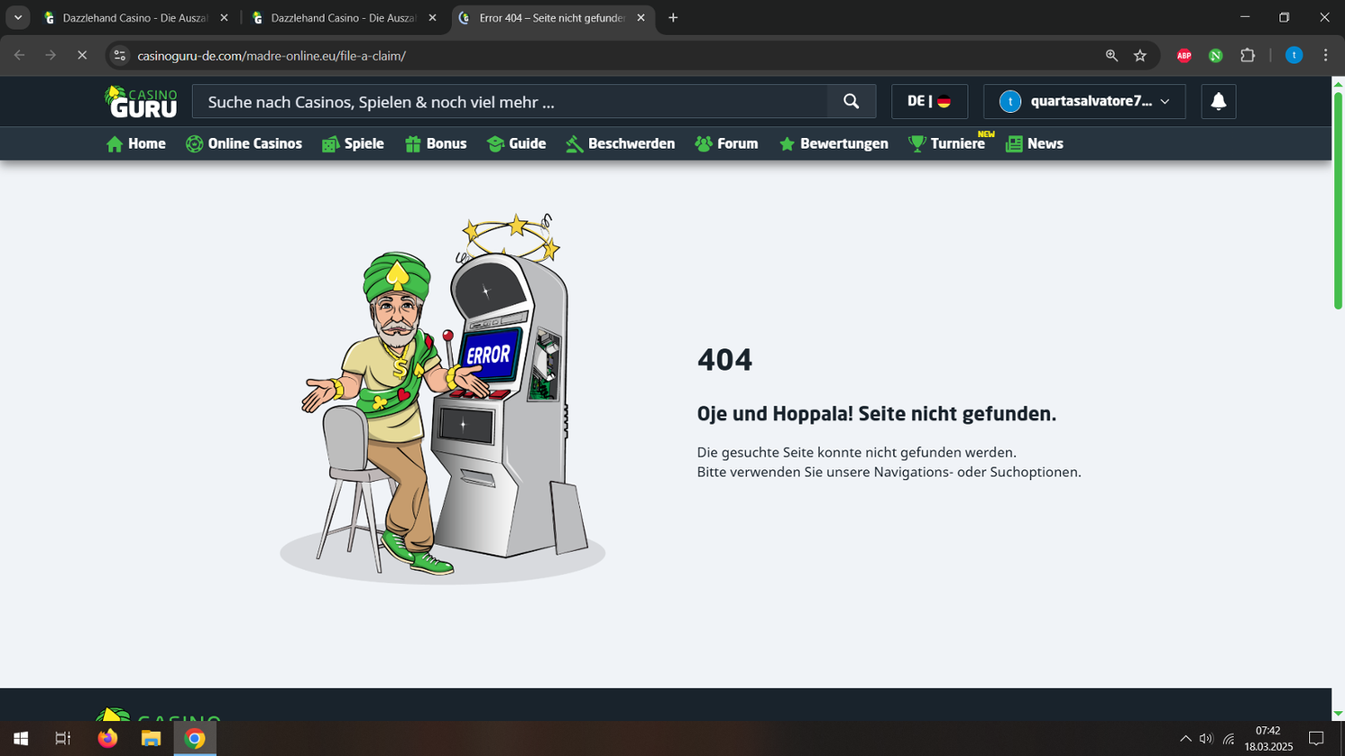Image resolution: width=1345 pixels, height=756 pixels.
Task: Switch to first Dazzlehand Casino tab
Action: pos(134,18)
